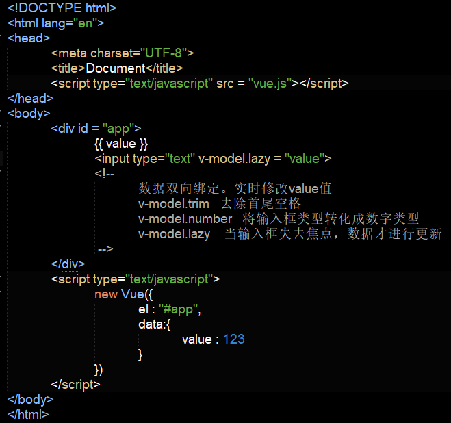The width and height of the screenshot is (451, 423).
Task: Click the inline <script type="text/javascript"> tag below </div>
Action: (136, 279)
